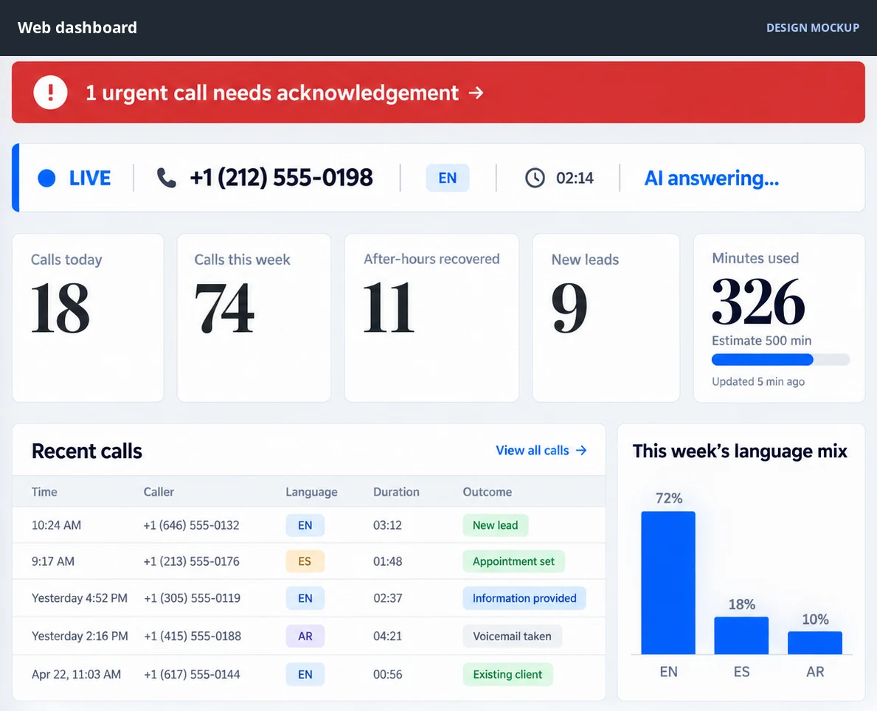Click the AR bar in language chart
The image size is (877, 711).
click(815, 642)
